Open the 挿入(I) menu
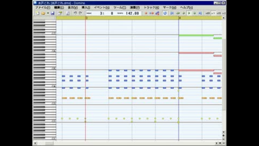This screenshot has height=146, width=259. coord(86,8)
